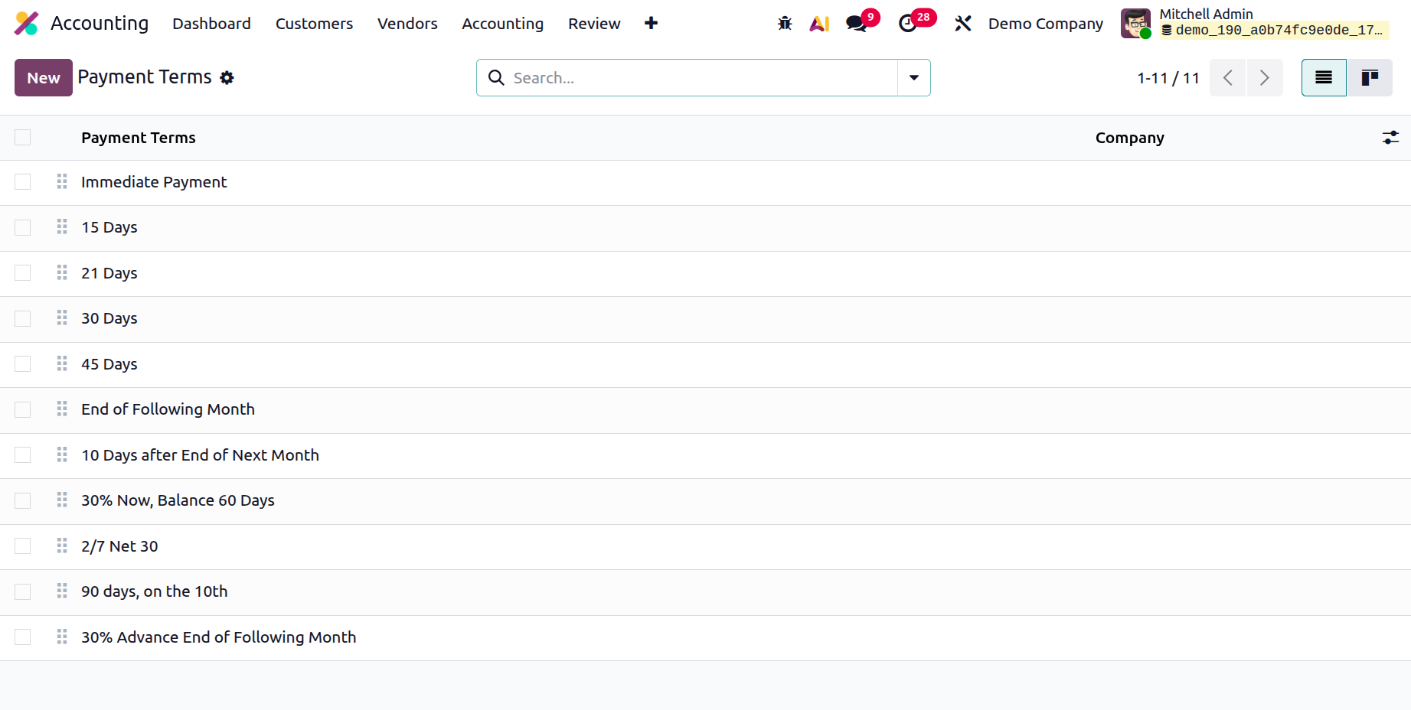Image resolution: width=1411 pixels, height=710 pixels.
Task: Select all records with header checkbox
Action: (x=23, y=138)
